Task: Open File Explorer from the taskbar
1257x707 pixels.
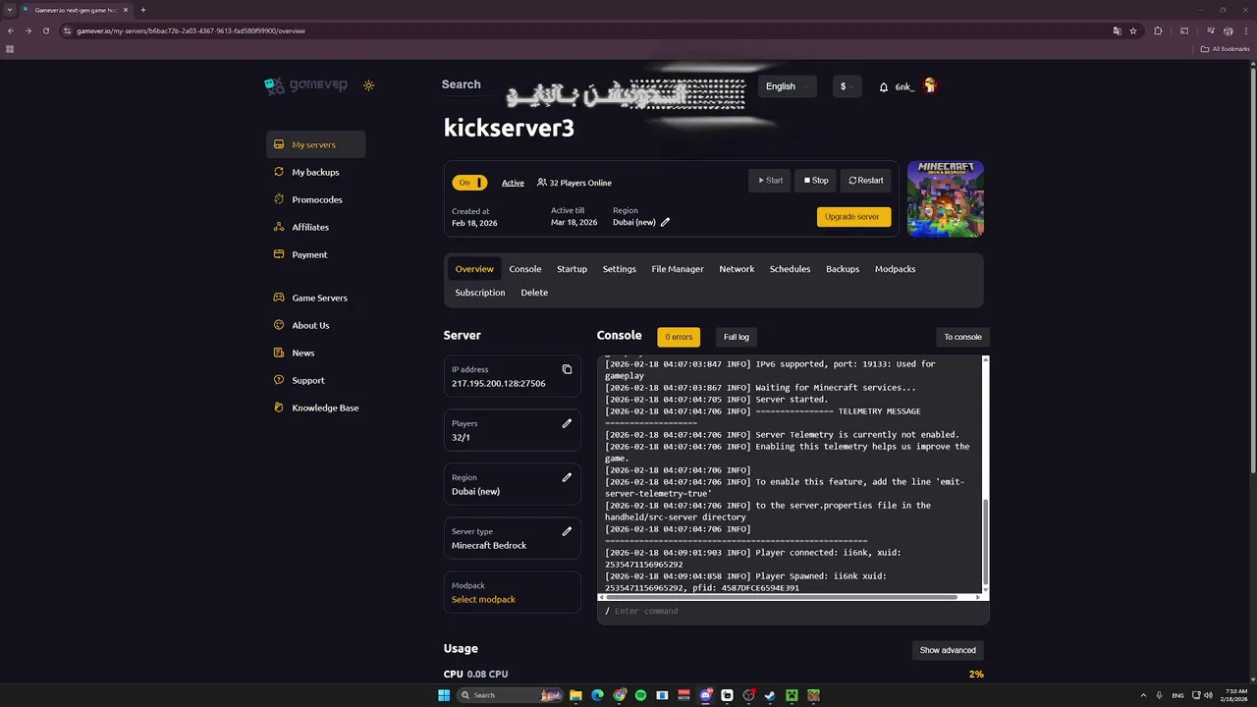Action: coord(576,695)
